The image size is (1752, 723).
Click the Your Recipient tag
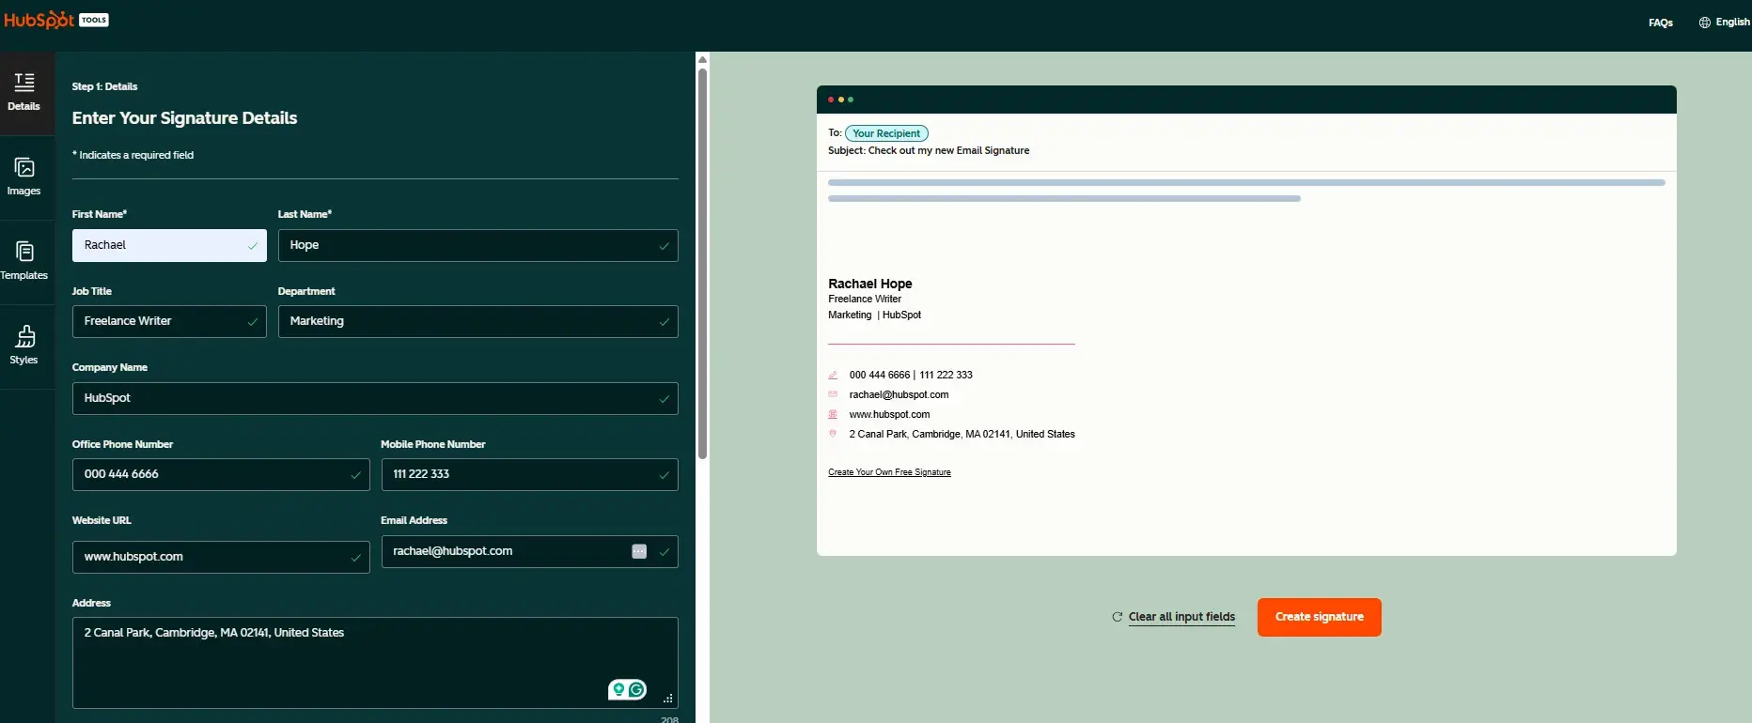[886, 133]
